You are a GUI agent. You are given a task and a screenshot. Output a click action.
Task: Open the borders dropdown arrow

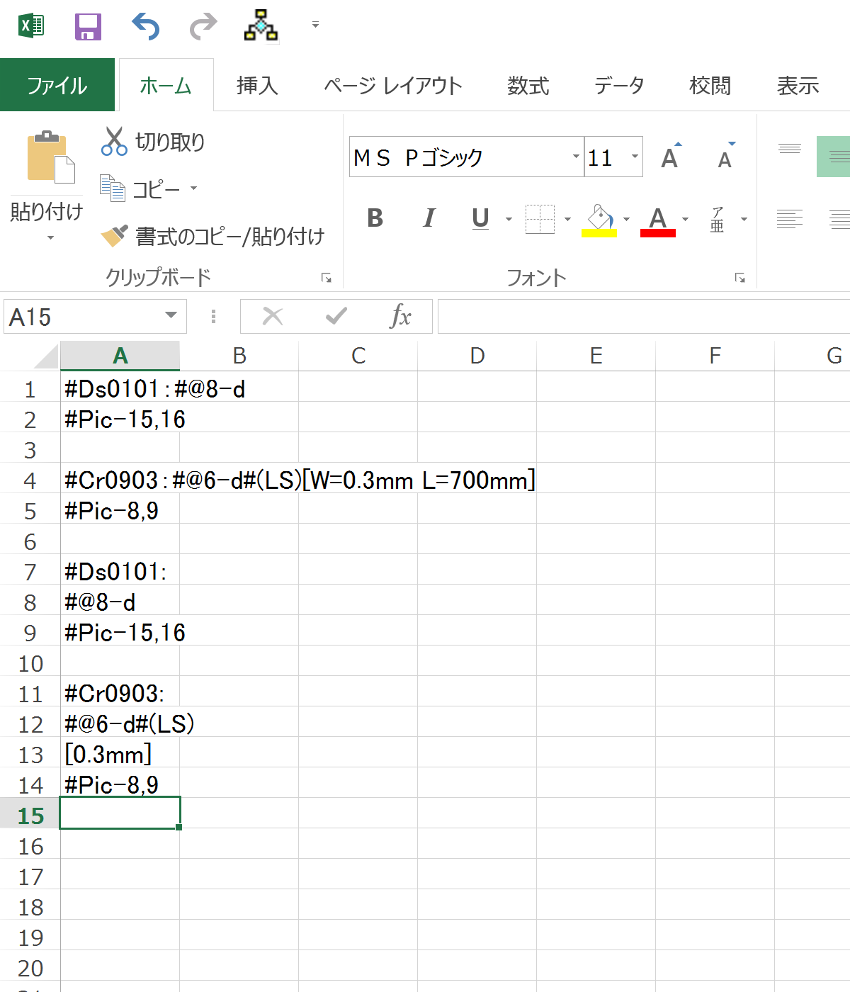pos(567,219)
